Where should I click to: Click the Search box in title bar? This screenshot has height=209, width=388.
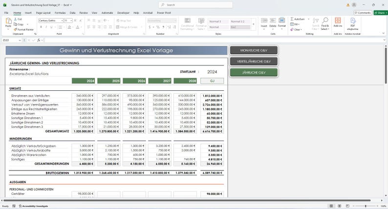pos(195,5)
